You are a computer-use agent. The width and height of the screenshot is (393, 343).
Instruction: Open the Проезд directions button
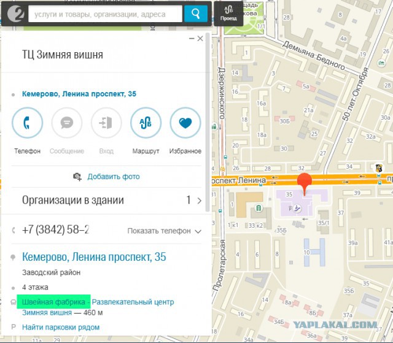(228, 13)
